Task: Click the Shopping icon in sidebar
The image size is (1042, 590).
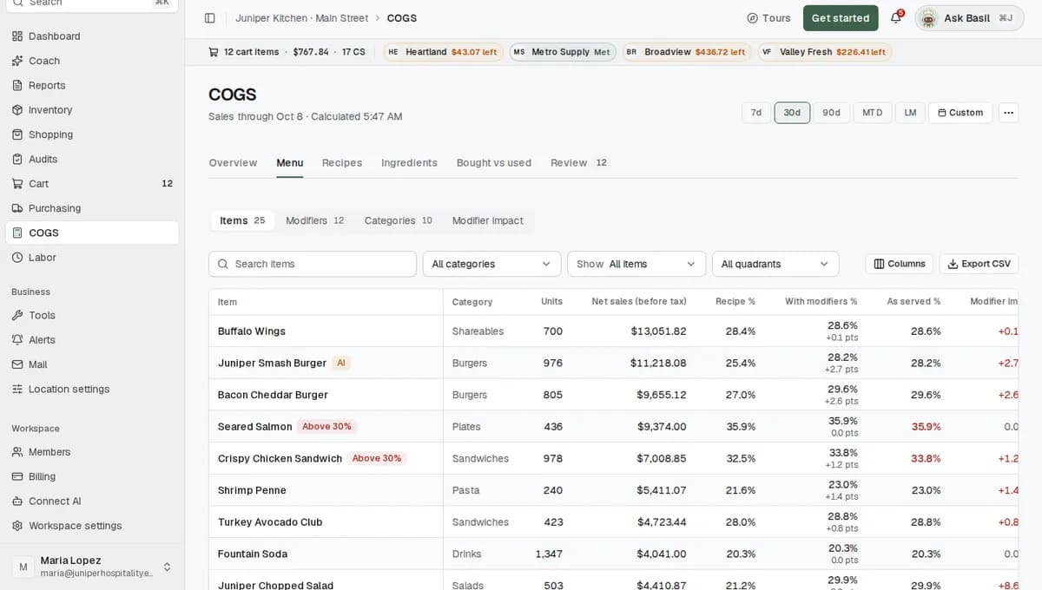Action: [17, 134]
